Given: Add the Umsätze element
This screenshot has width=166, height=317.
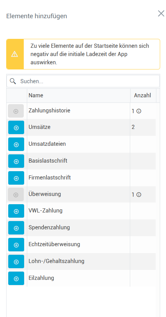Looking at the screenshot, I should pyautogui.click(x=16, y=127).
